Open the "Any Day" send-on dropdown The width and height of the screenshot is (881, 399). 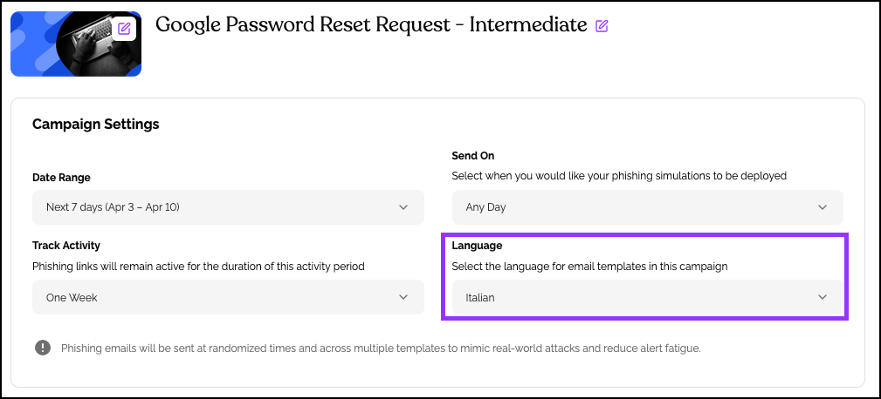[646, 207]
